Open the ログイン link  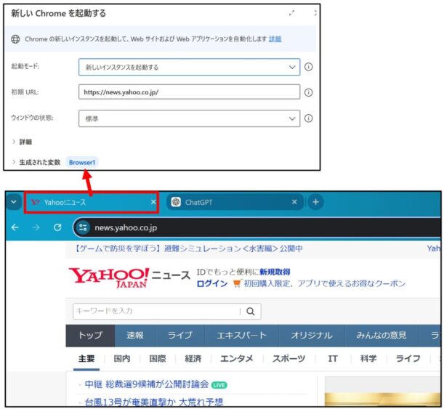pyautogui.click(x=212, y=283)
